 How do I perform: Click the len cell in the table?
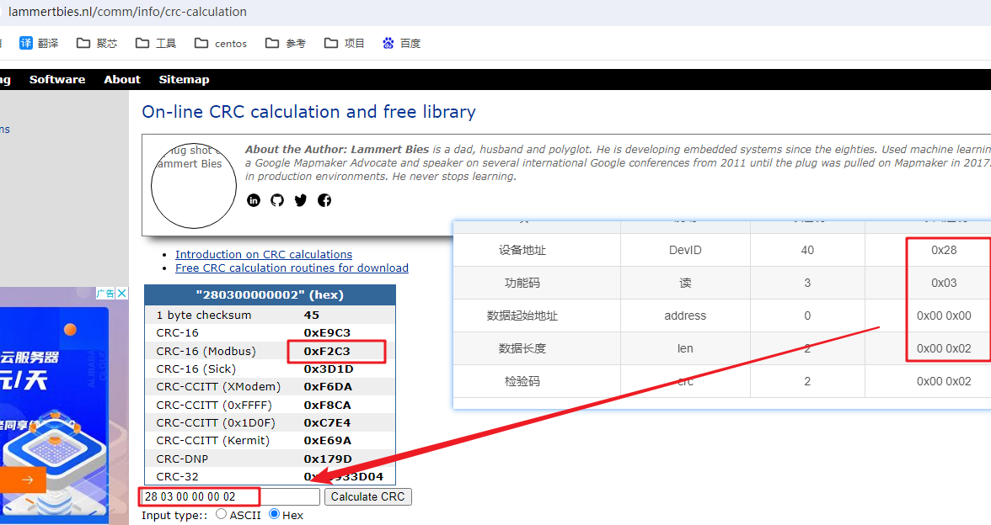[x=685, y=348]
